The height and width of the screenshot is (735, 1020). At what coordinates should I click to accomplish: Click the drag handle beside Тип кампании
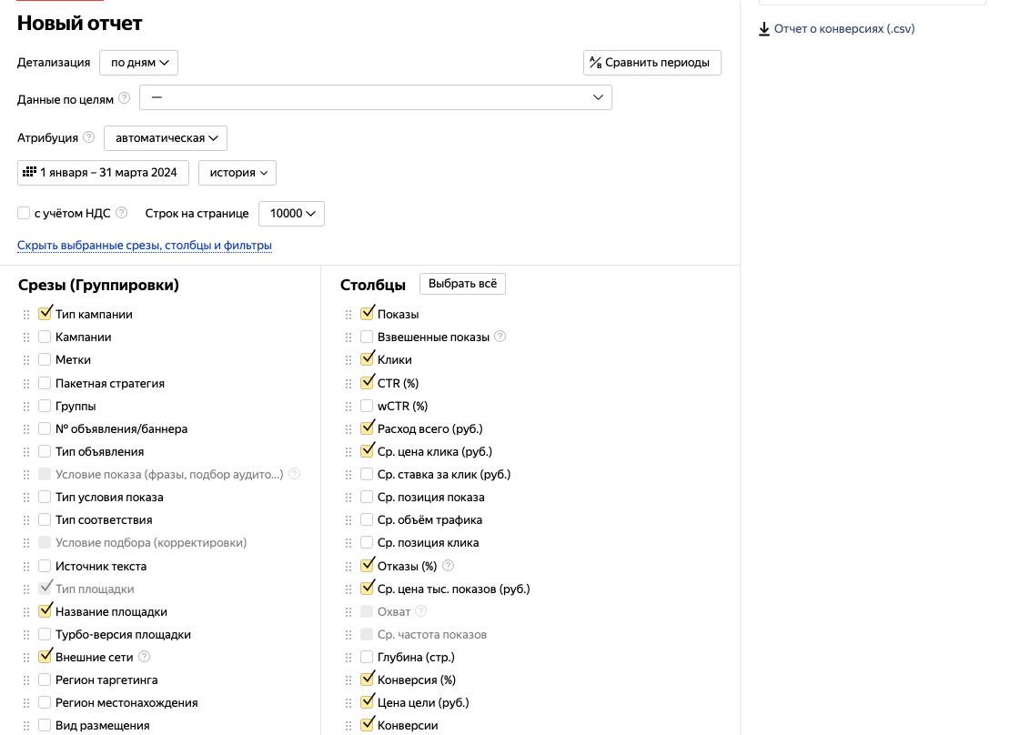click(x=26, y=315)
